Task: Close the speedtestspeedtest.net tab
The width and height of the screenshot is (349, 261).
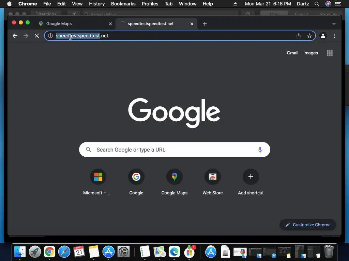Action: pyautogui.click(x=192, y=24)
